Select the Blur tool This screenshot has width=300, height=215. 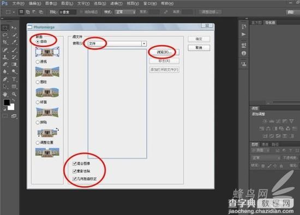(5, 72)
